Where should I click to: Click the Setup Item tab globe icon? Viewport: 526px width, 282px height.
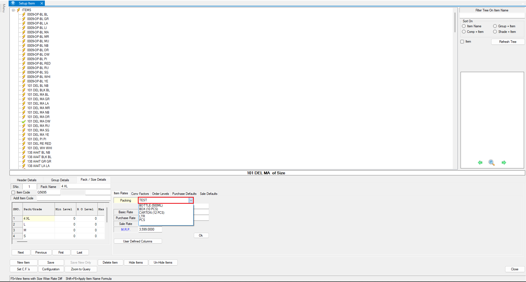[x=13, y=3]
